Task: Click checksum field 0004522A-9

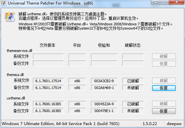Action: pos(104,104)
